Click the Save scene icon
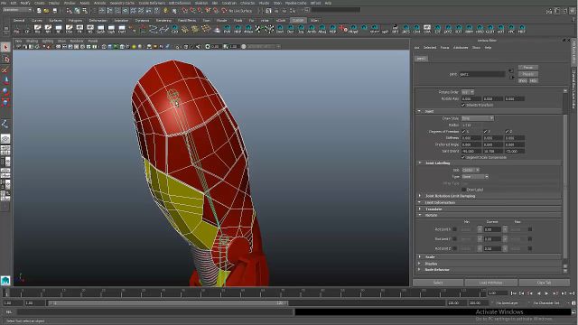 (54, 11)
